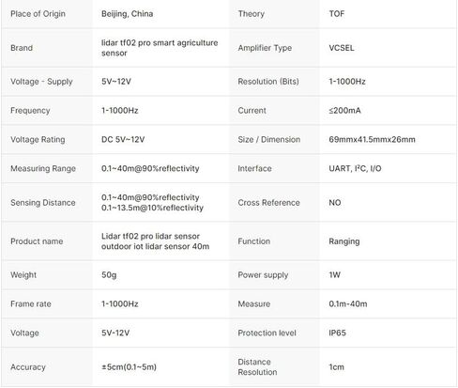Click the VCSEL amplifier type value
458x388 pixels.
(x=342, y=48)
